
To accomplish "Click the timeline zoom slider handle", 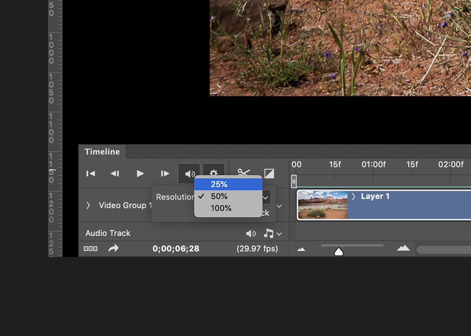I will click(339, 252).
